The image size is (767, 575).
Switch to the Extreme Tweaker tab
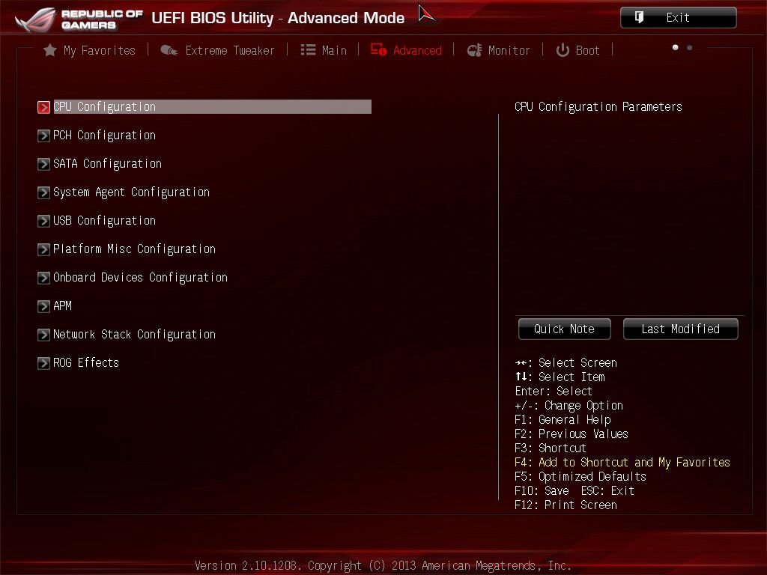pyautogui.click(x=230, y=50)
